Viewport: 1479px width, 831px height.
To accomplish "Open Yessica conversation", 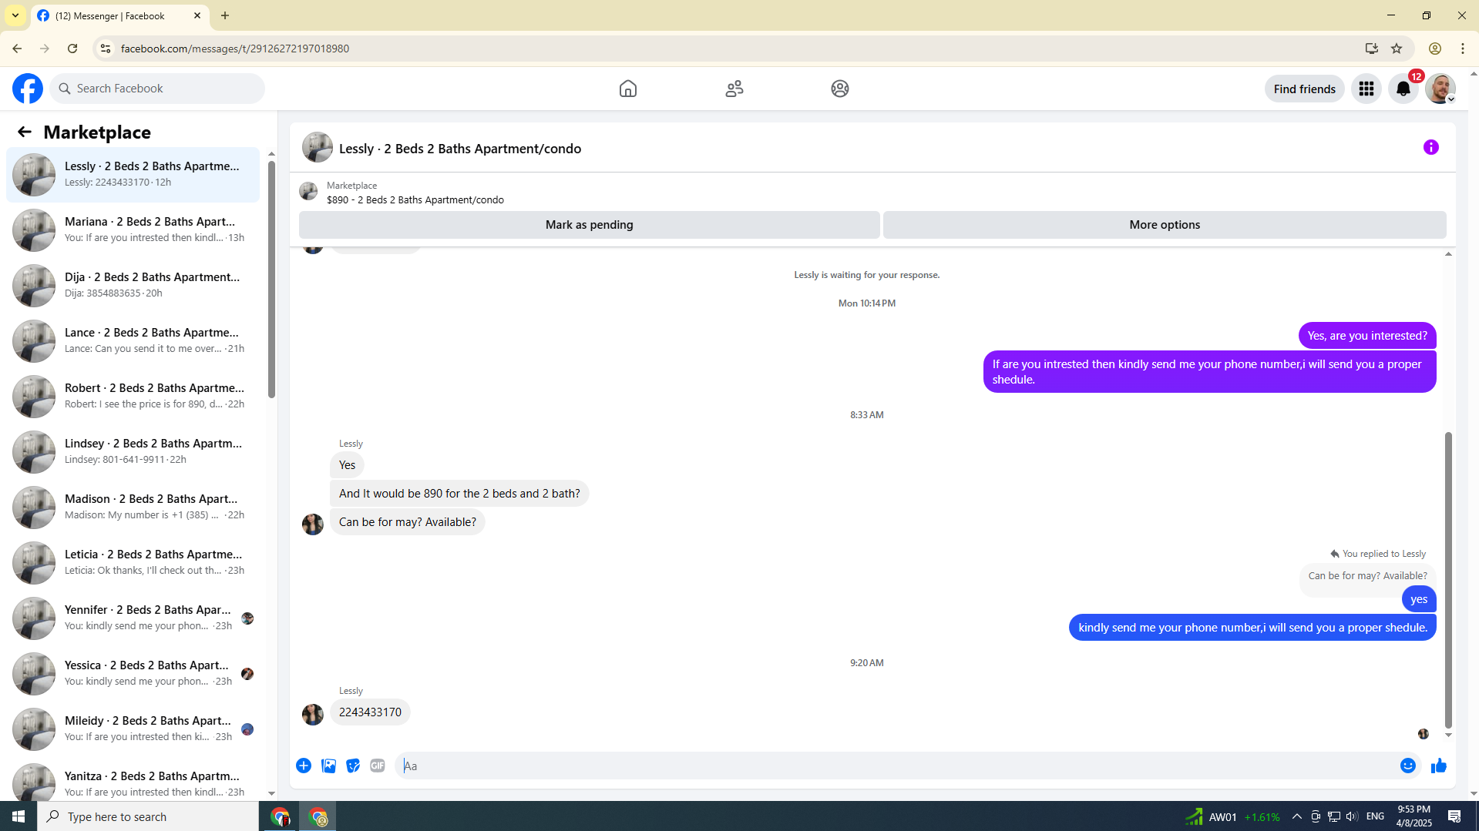I will pos(133,674).
